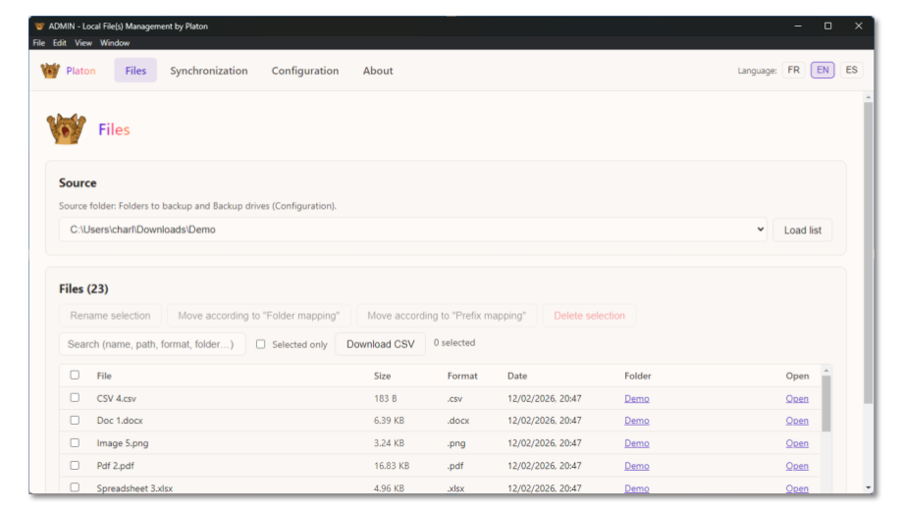Switch language to FR
This screenshot has height=510, width=903.
793,71
